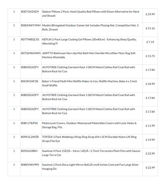This screenshot has width=163, height=192.
Task: Select the Slybear Pillows 2 Pack description
Action: tap(91, 14)
